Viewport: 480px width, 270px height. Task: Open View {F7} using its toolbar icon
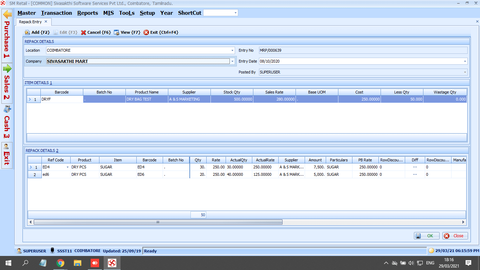click(116, 32)
